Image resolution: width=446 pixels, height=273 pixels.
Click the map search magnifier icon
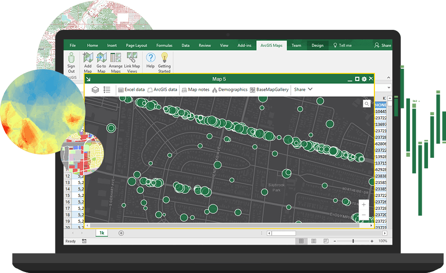(x=367, y=104)
